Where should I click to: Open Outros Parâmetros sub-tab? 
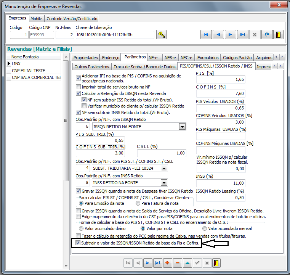coord(92,67)
